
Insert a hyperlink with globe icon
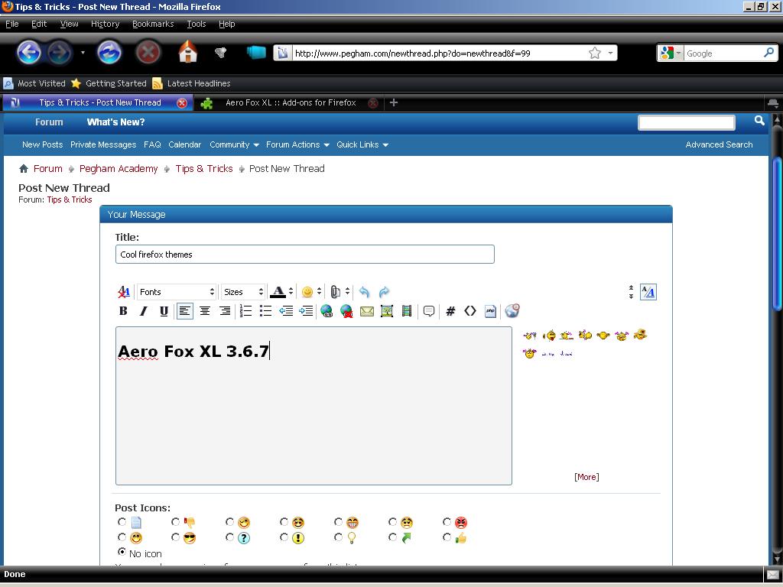coord(327,311)
